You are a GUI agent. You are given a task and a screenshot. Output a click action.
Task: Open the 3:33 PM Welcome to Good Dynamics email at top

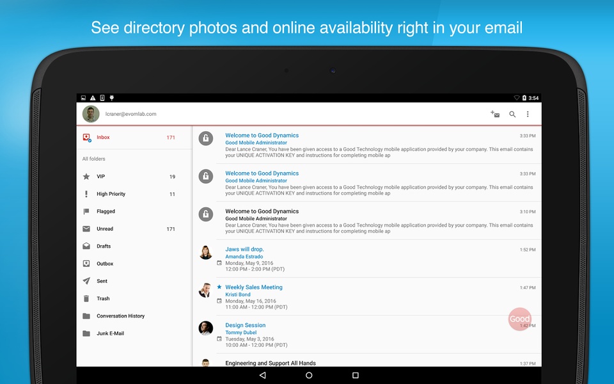click(x=367, y=145)
